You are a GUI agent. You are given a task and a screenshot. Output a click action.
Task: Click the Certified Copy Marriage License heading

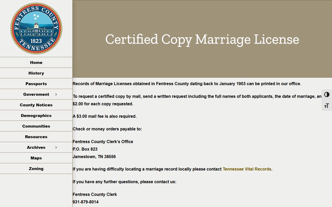pos(202,39)
